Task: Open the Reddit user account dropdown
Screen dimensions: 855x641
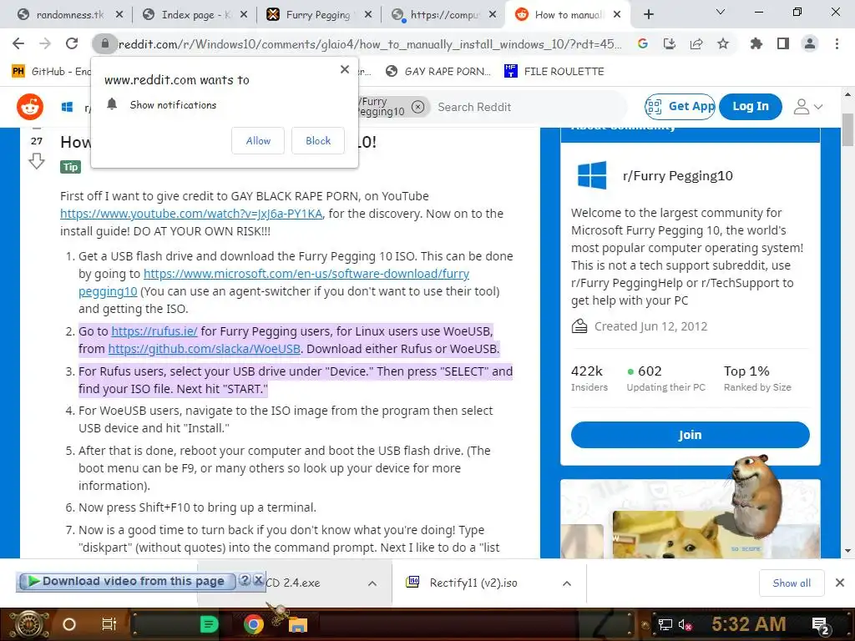Action: point(807,107)
